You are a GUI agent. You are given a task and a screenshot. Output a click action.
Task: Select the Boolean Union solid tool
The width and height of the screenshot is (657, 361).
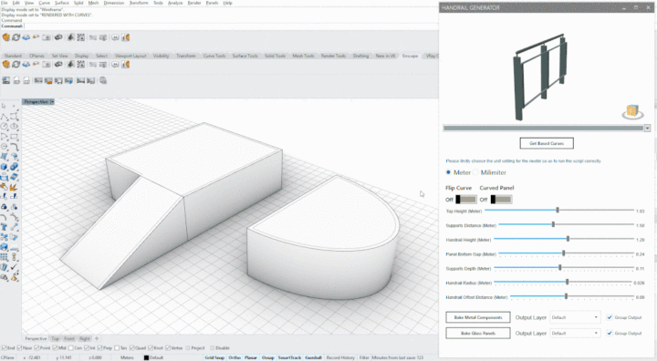click(x=15, y=167)
